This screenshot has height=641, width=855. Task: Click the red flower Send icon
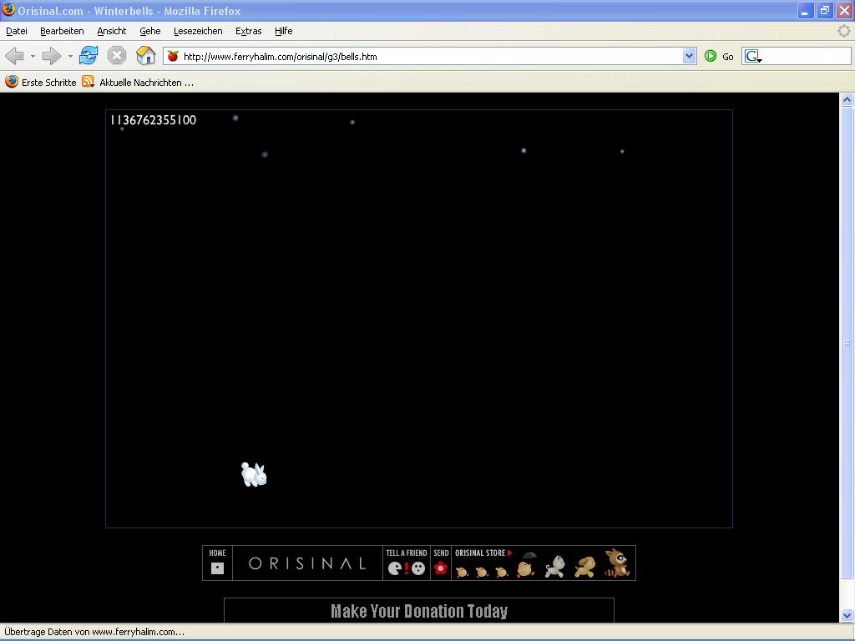point(441,568)
